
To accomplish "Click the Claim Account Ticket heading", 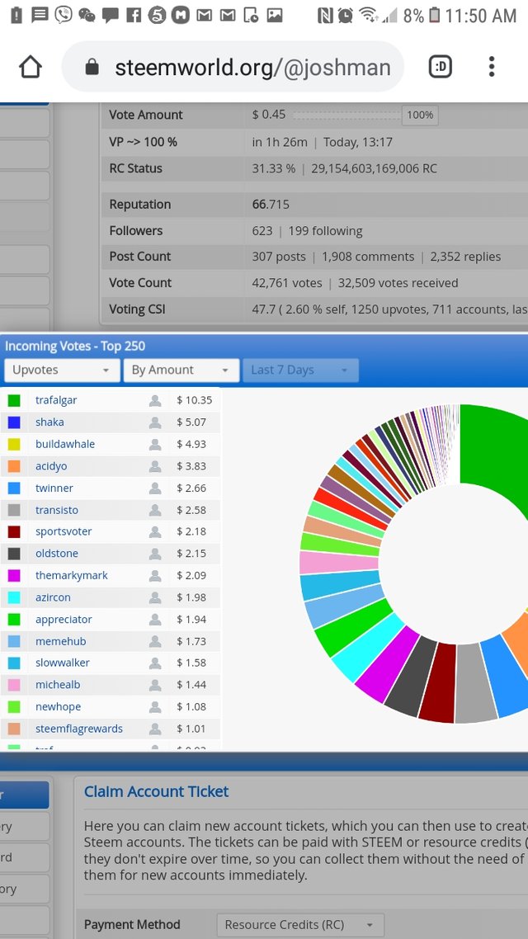I will point(156,791).
